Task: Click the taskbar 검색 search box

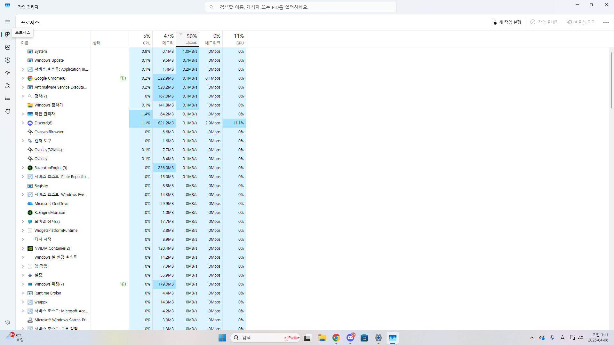Action: (265, 338)
